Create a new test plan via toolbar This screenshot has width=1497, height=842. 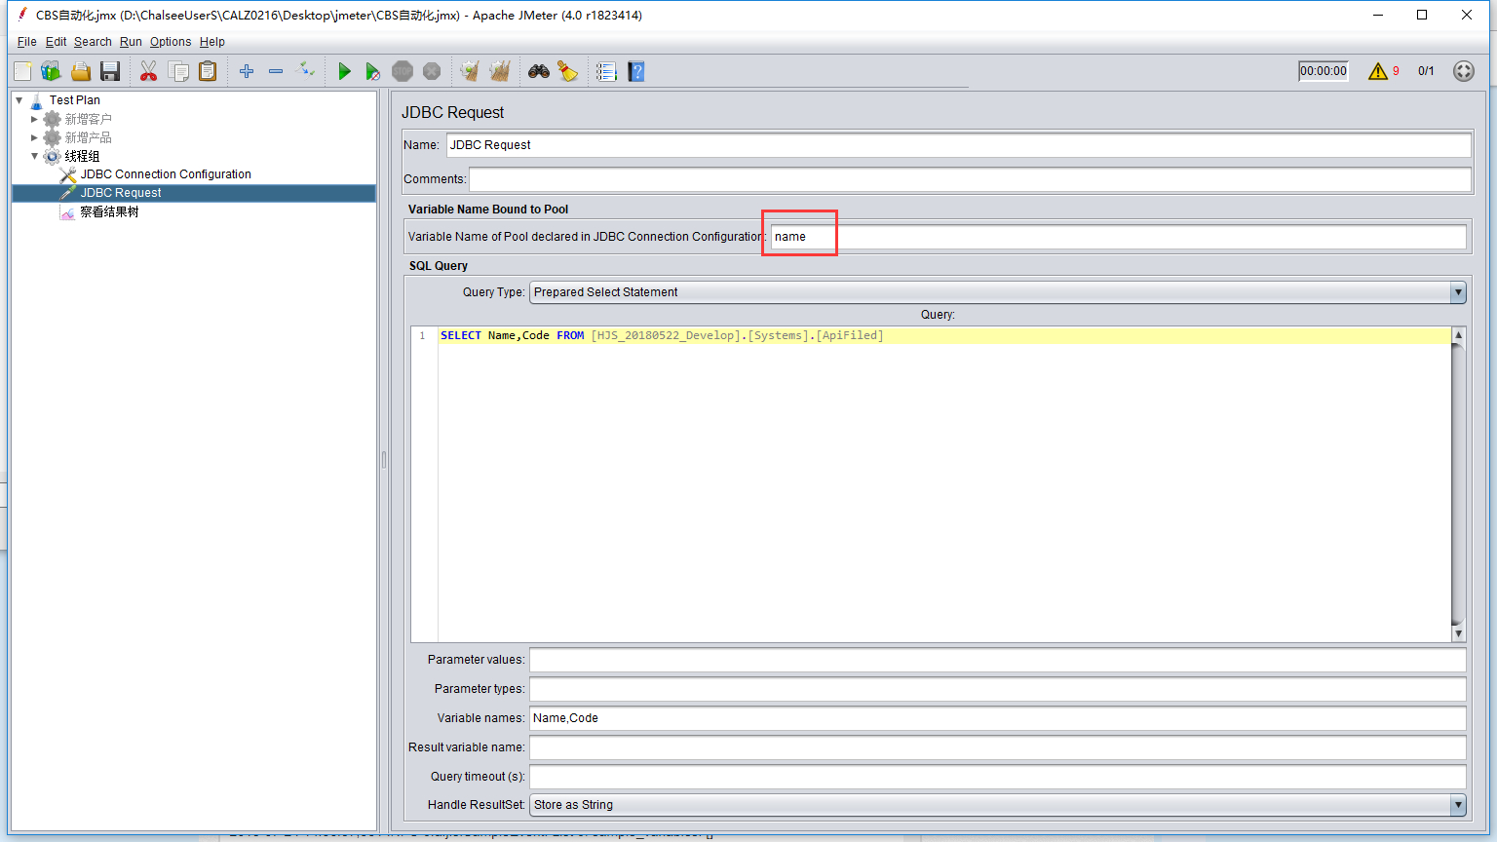click(22, 71)
